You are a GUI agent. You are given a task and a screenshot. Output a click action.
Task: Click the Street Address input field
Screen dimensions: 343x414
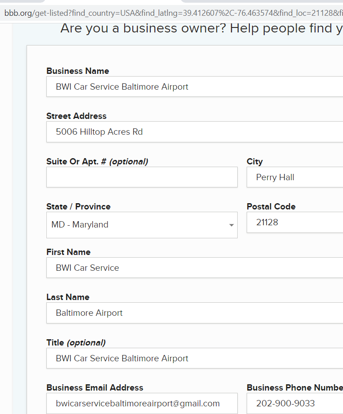[195, 132]
